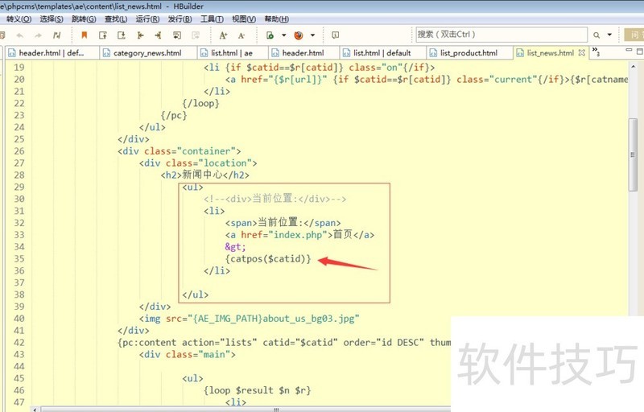Maximize the editor area with the maximize icon

[x=640, y=51]
